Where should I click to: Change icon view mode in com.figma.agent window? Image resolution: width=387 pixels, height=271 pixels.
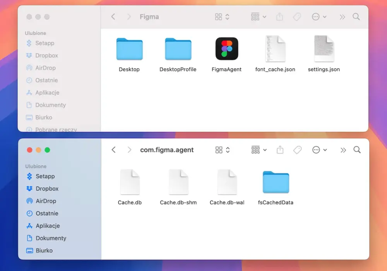[x=223, y=150]
